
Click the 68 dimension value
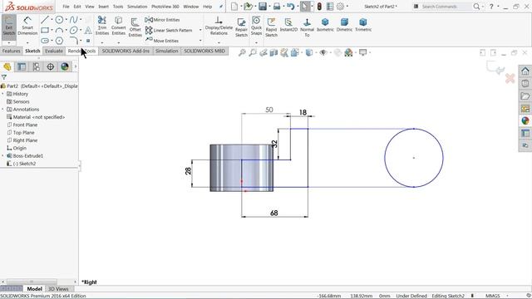pos(273,213)
